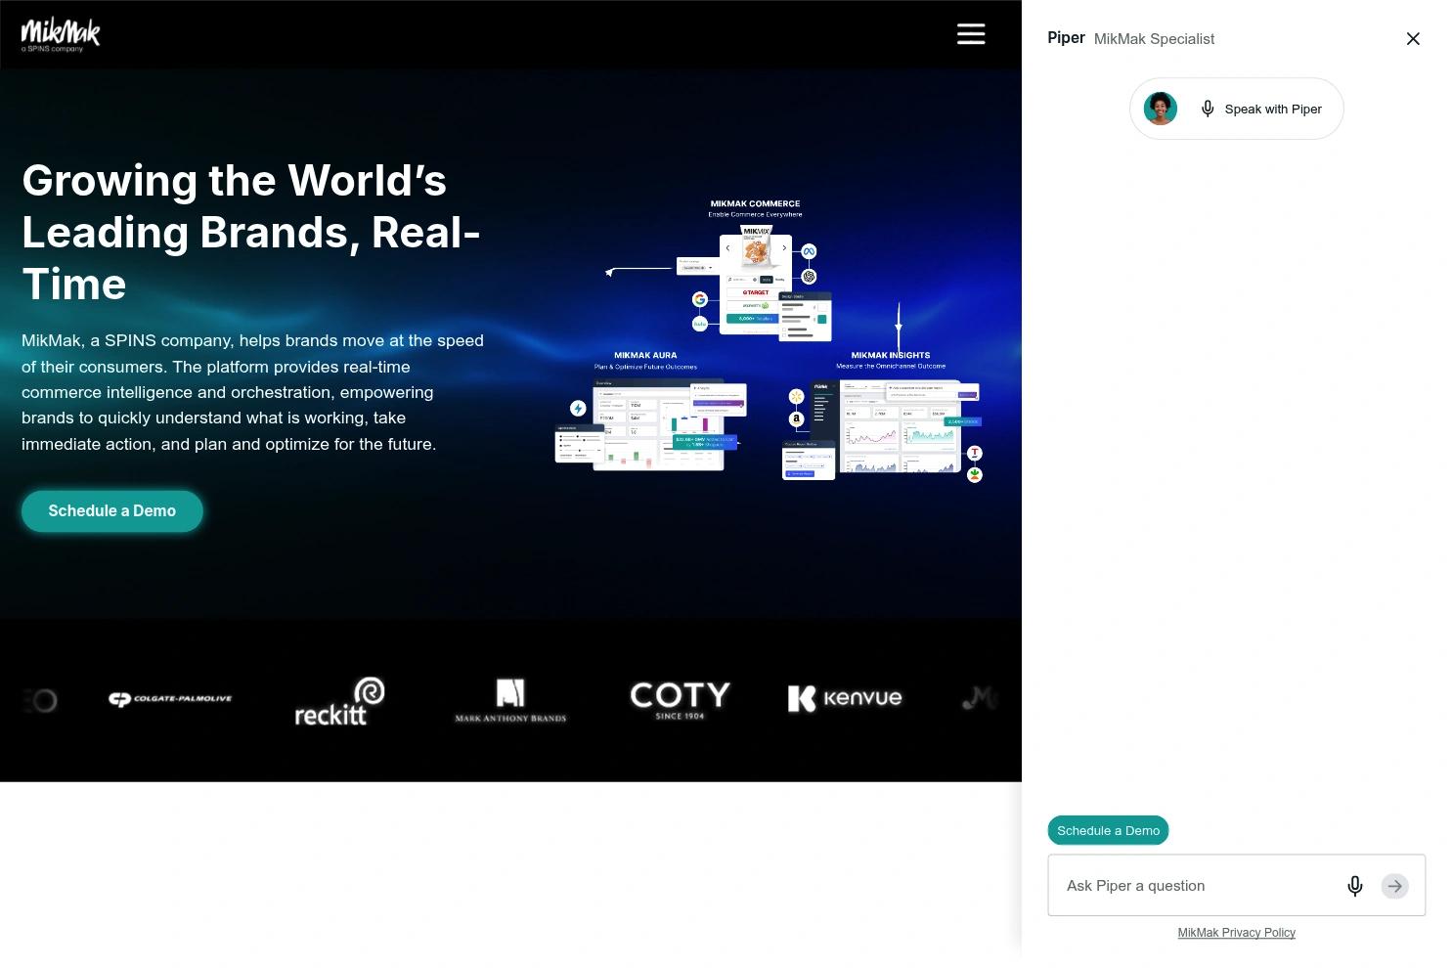
Task: Click the Mark Anthony Brands logo
Action: click(510, 701)
